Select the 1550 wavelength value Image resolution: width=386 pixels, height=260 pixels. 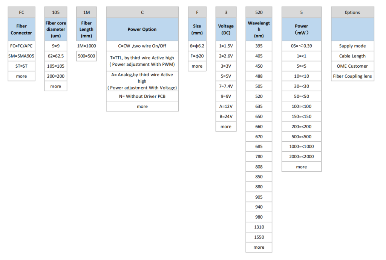click(259, 237)
